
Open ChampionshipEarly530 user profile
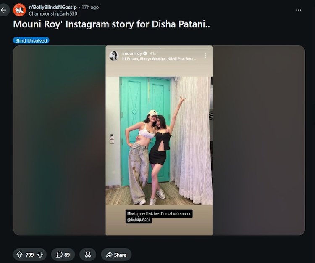pos(53,14)
